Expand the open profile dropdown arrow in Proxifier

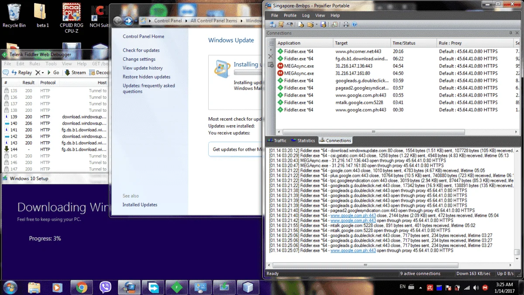tap(317, 24)
